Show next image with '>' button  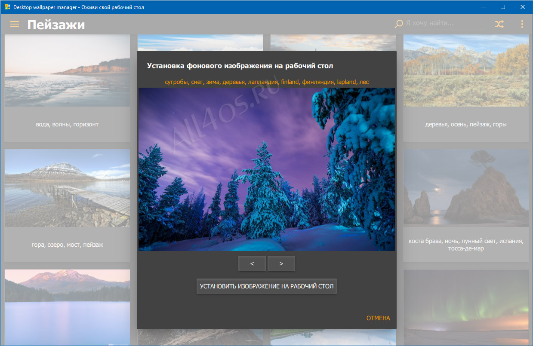coord(281,263)
